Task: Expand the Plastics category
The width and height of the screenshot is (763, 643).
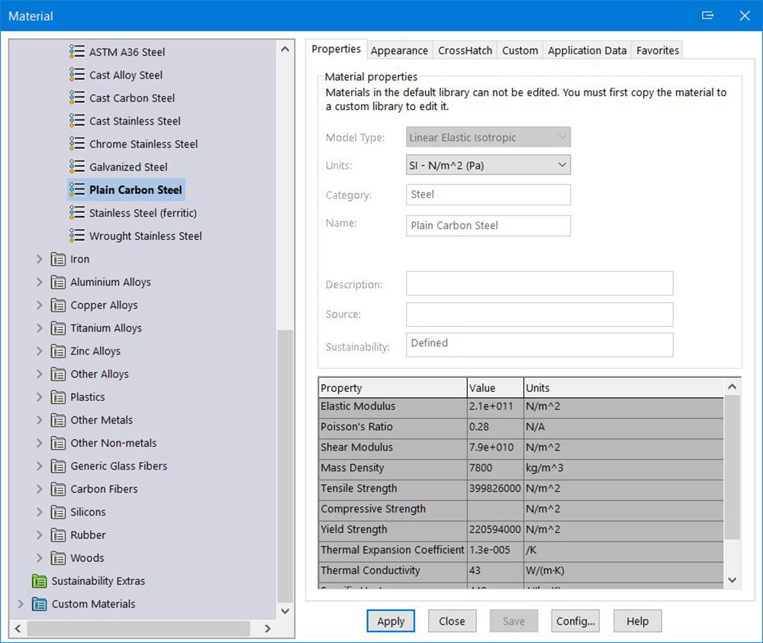Action: [40, 397]
